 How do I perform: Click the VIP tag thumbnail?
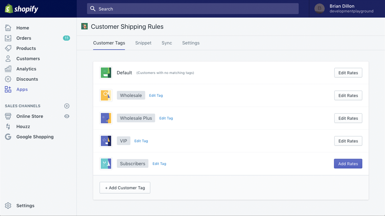click(106, 141)
